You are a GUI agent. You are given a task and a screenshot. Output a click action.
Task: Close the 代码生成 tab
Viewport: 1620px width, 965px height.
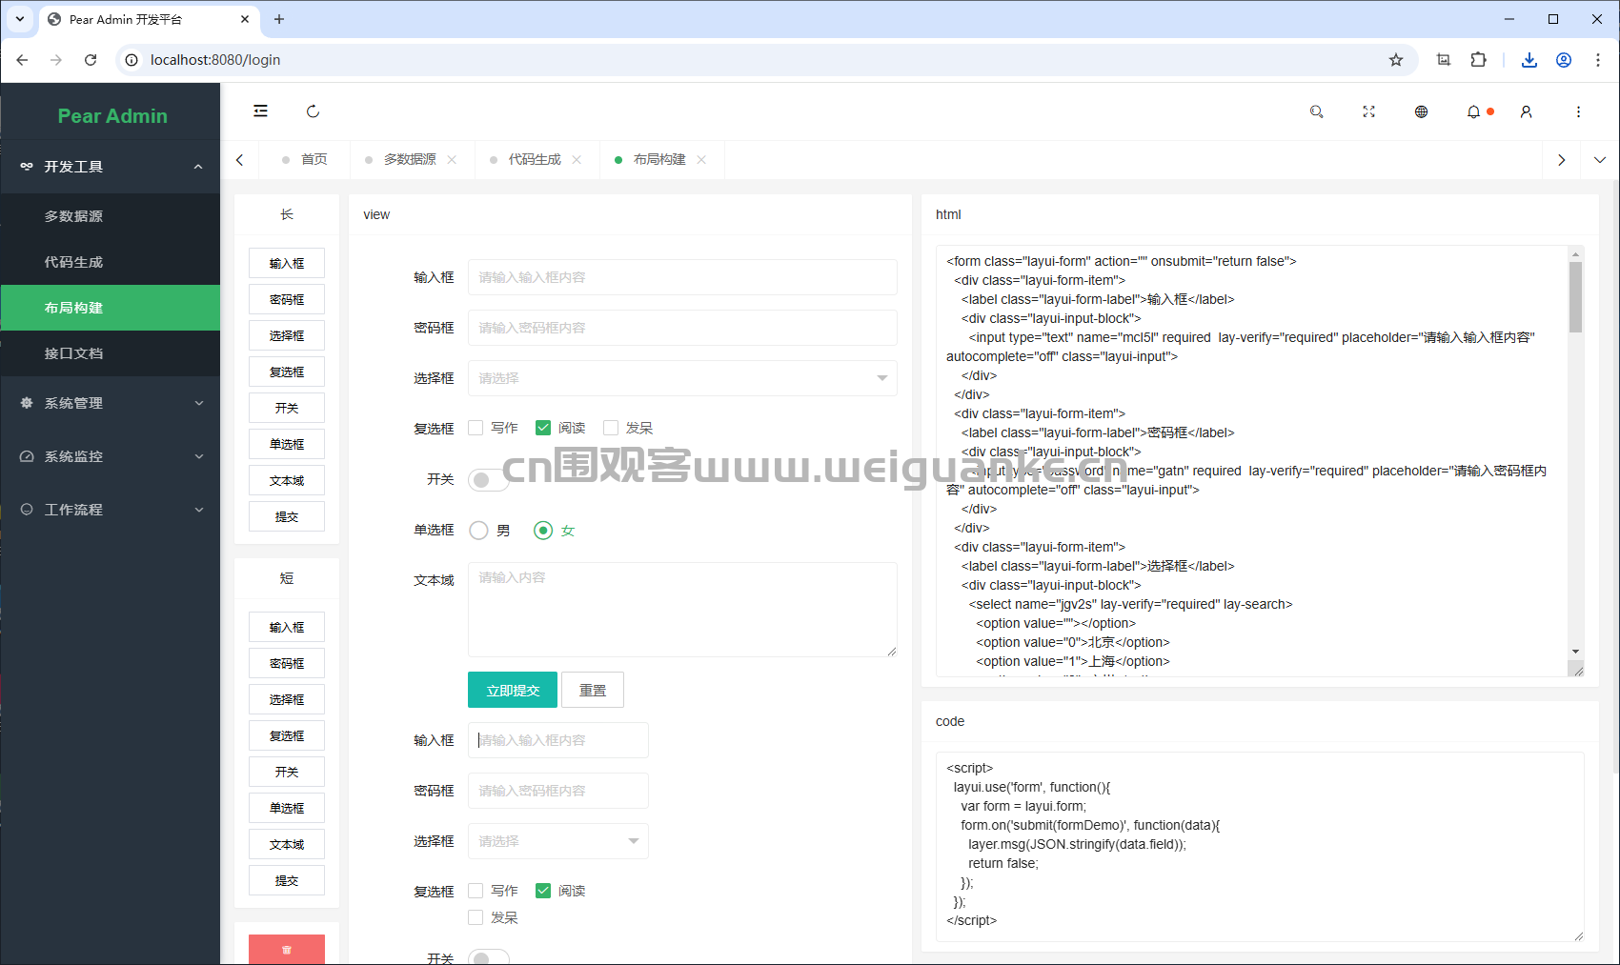tap(577, 159)
